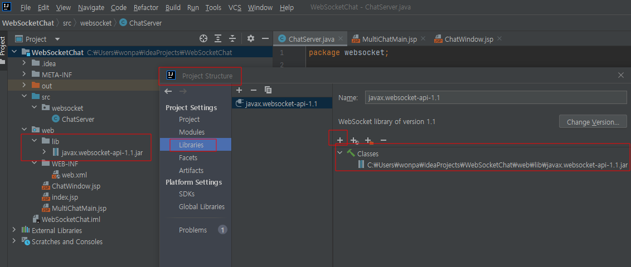This screenshot has height=267, width=631.
Task: Click the websocket breadcrumb in navigation bar
Action: 96,23
